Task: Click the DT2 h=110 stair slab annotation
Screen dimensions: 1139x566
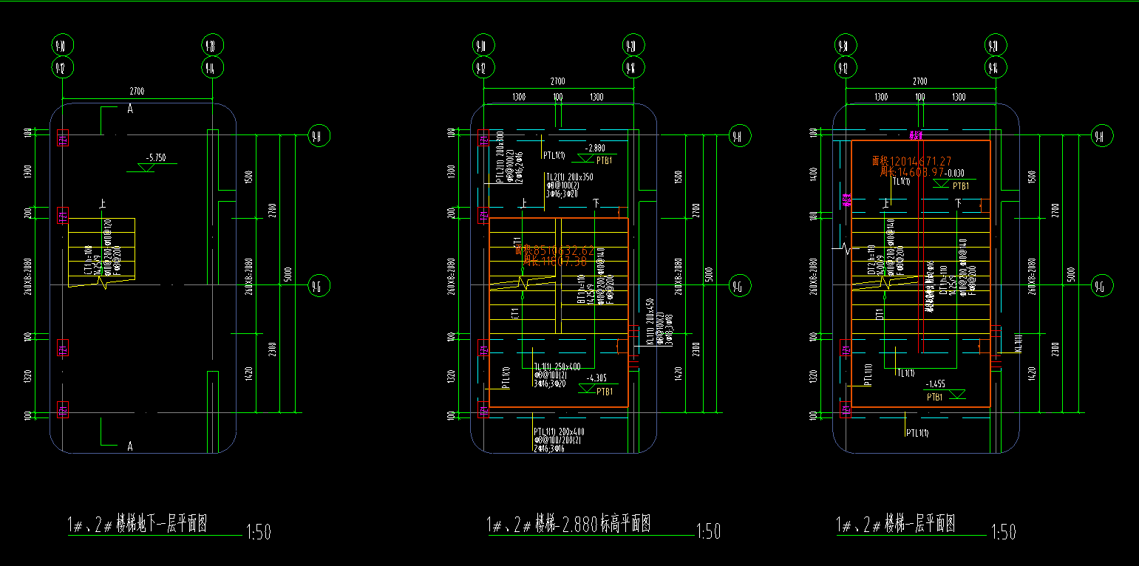Action: pyautogui.click(x=872, y=260)
